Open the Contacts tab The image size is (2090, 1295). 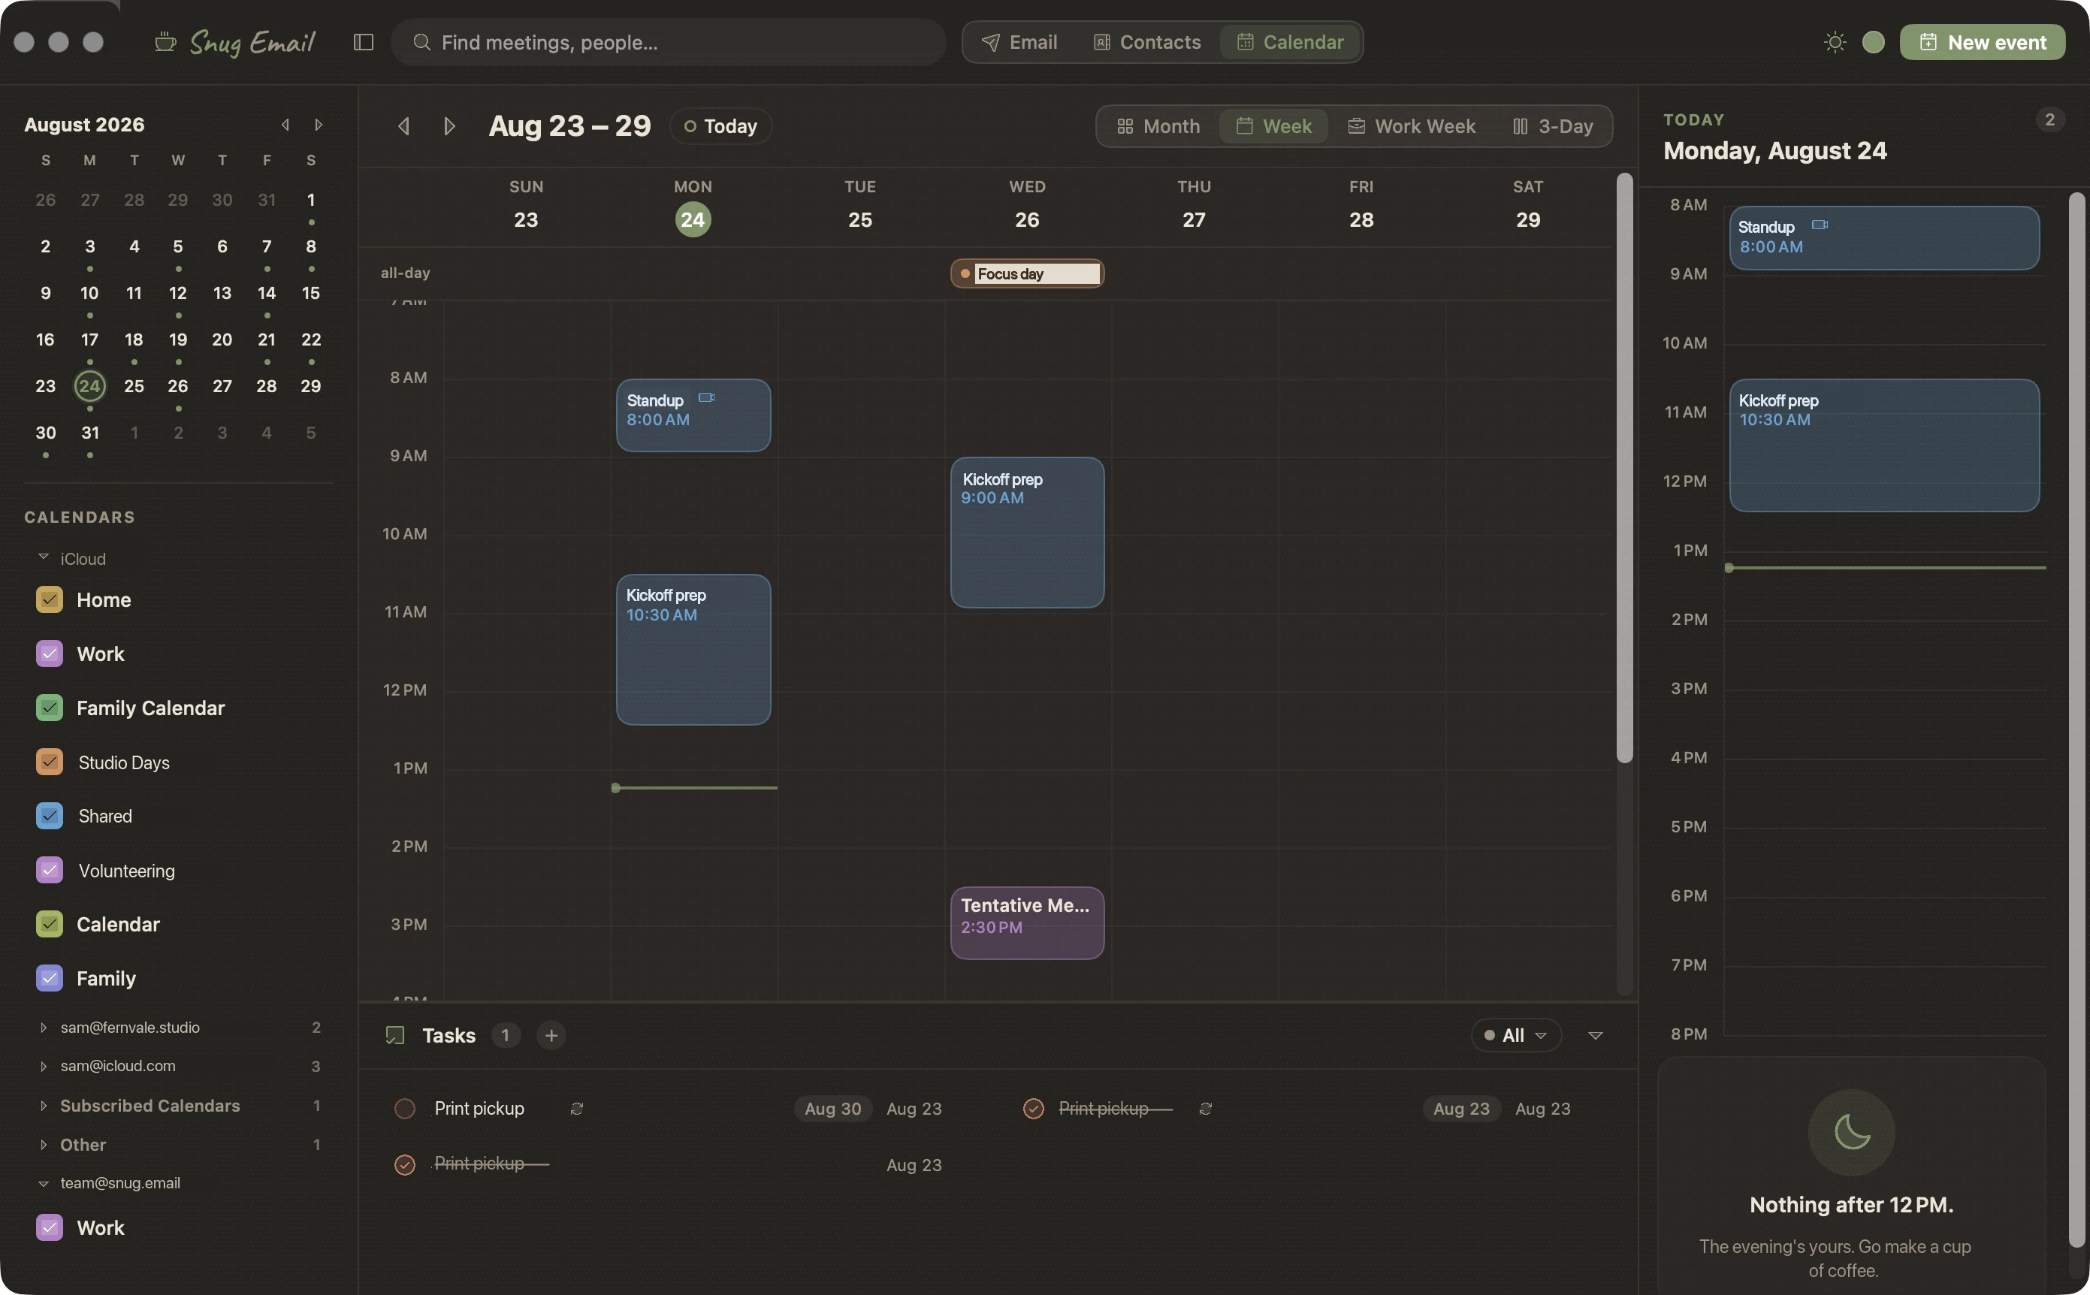1147,42
